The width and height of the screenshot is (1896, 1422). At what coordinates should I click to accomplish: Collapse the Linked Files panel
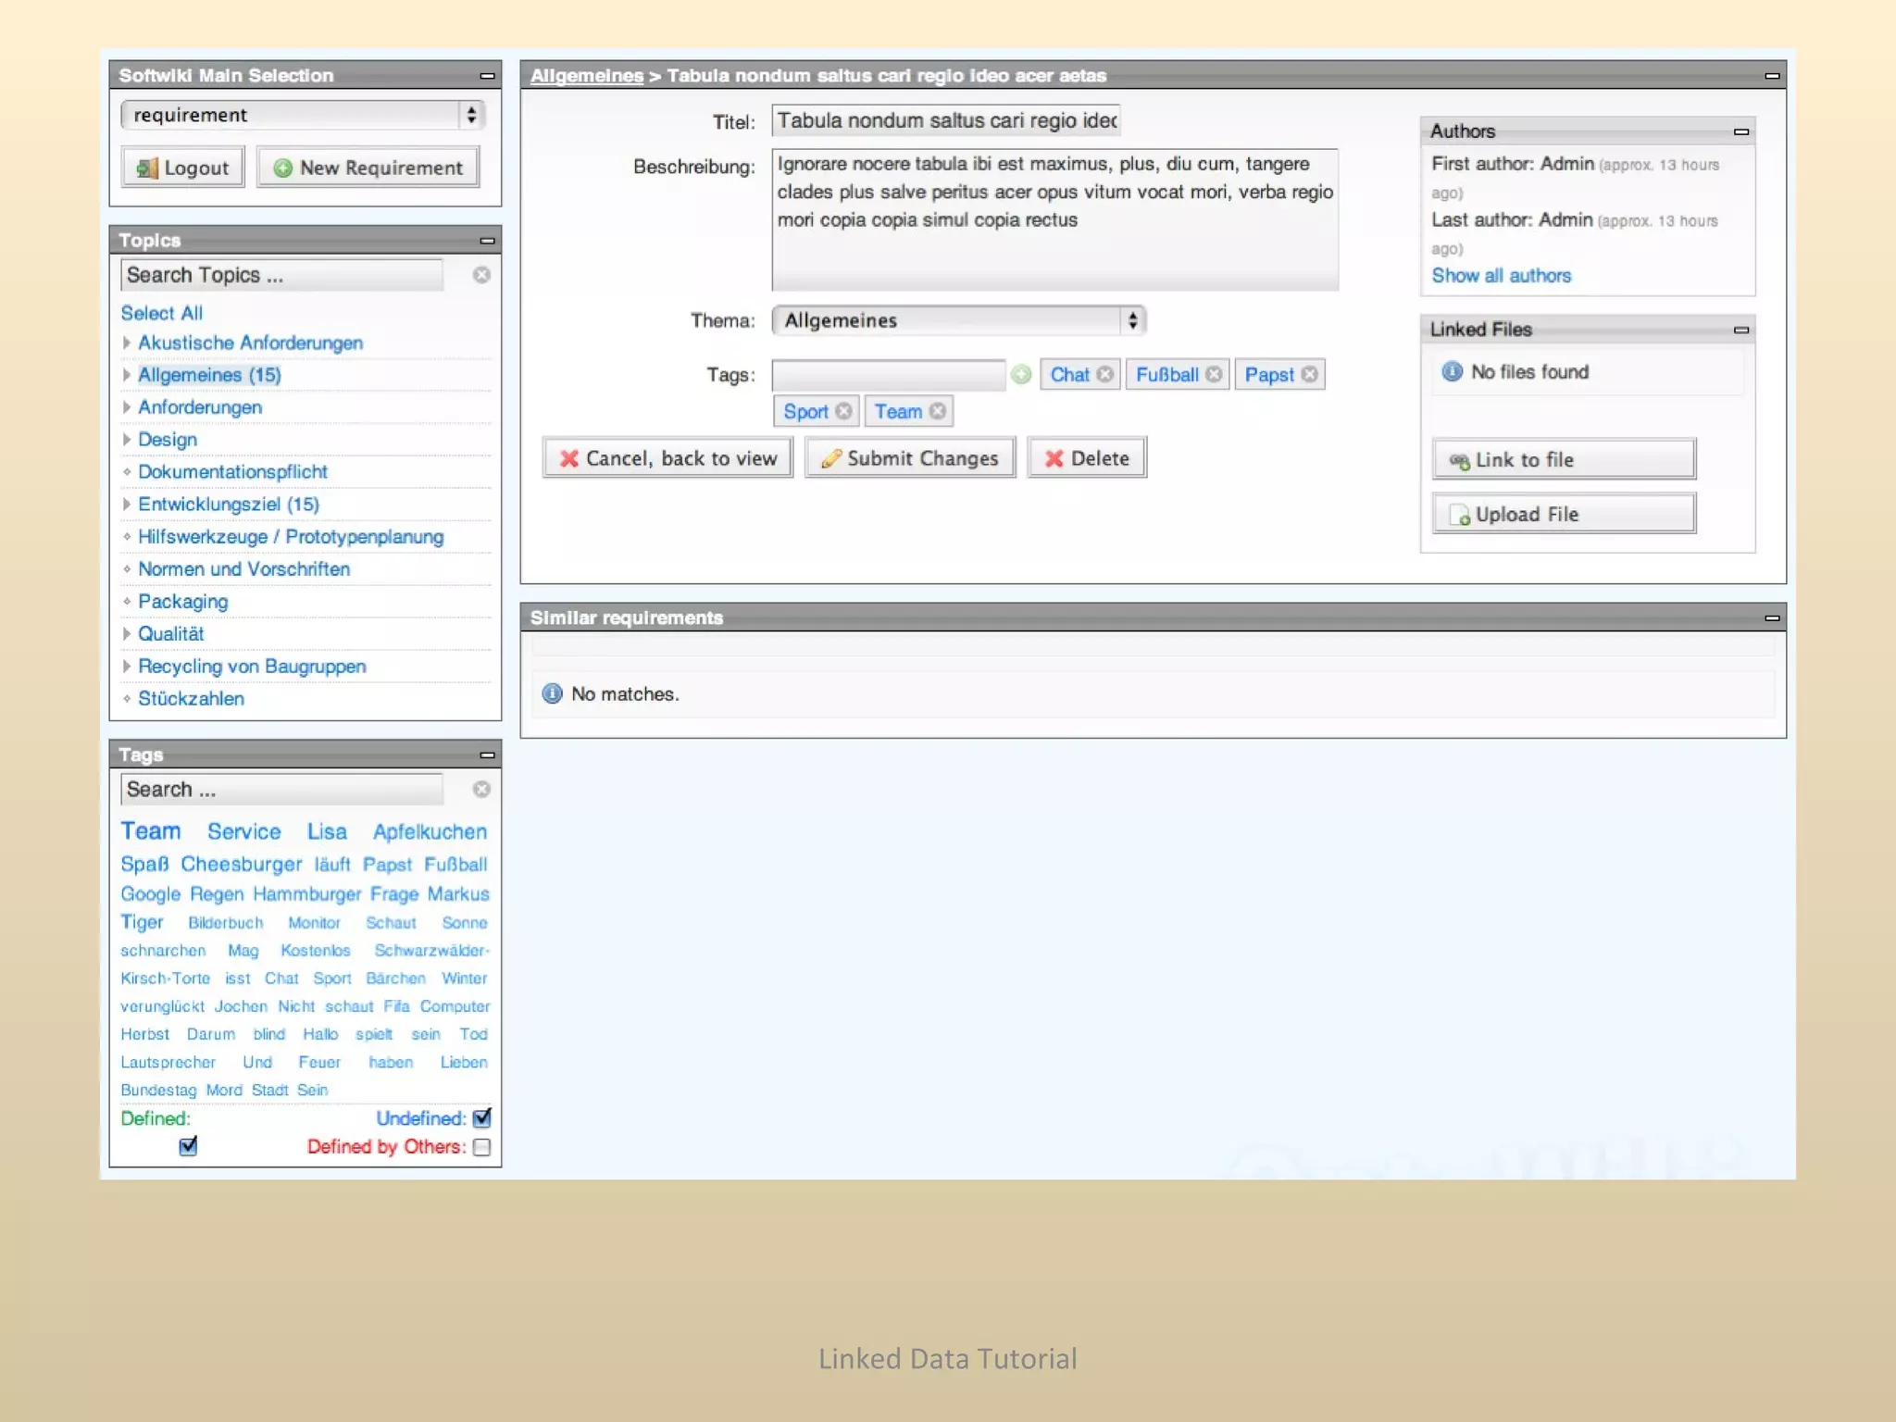(x=1740, y=330)
